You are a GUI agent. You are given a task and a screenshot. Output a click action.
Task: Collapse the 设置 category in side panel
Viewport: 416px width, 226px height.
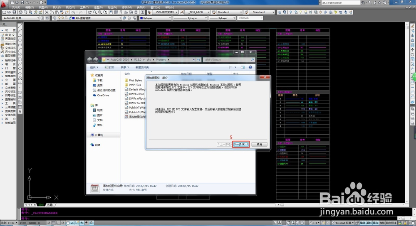[x=8, y=30]
